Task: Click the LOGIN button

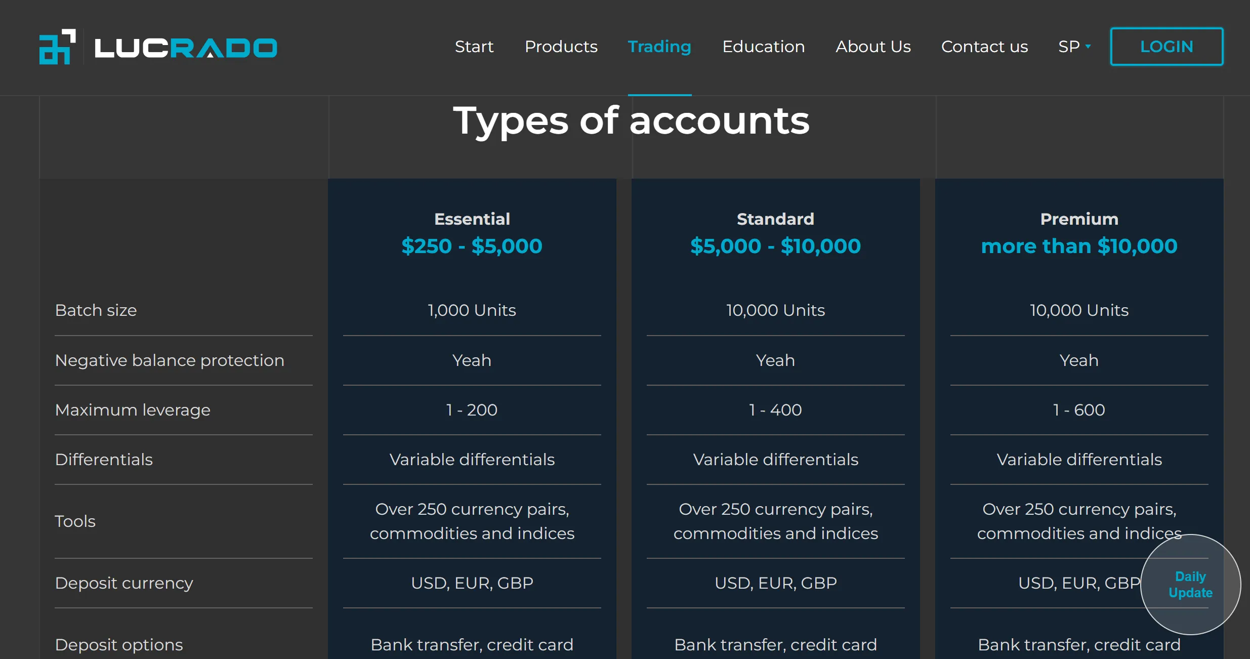Action: click(1166, 47)
